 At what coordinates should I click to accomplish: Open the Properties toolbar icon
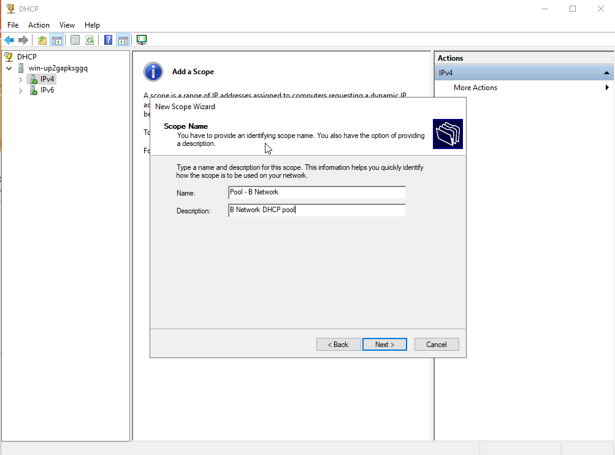point(75,40)
